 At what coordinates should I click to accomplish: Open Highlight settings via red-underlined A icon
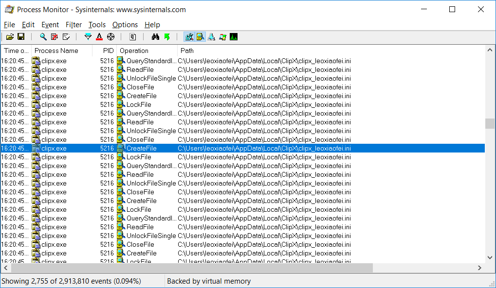click(99, 37)
